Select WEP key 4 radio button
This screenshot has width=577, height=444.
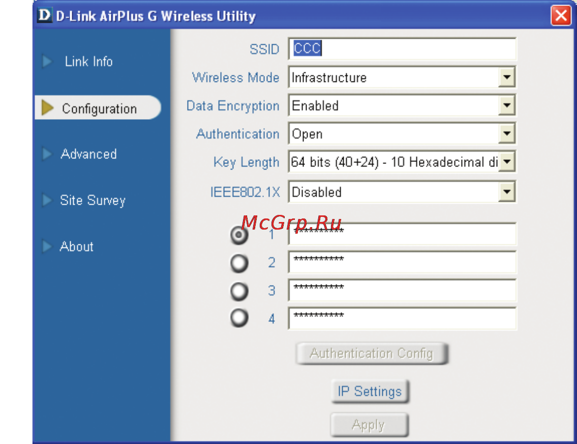click(x=239, y=318)
